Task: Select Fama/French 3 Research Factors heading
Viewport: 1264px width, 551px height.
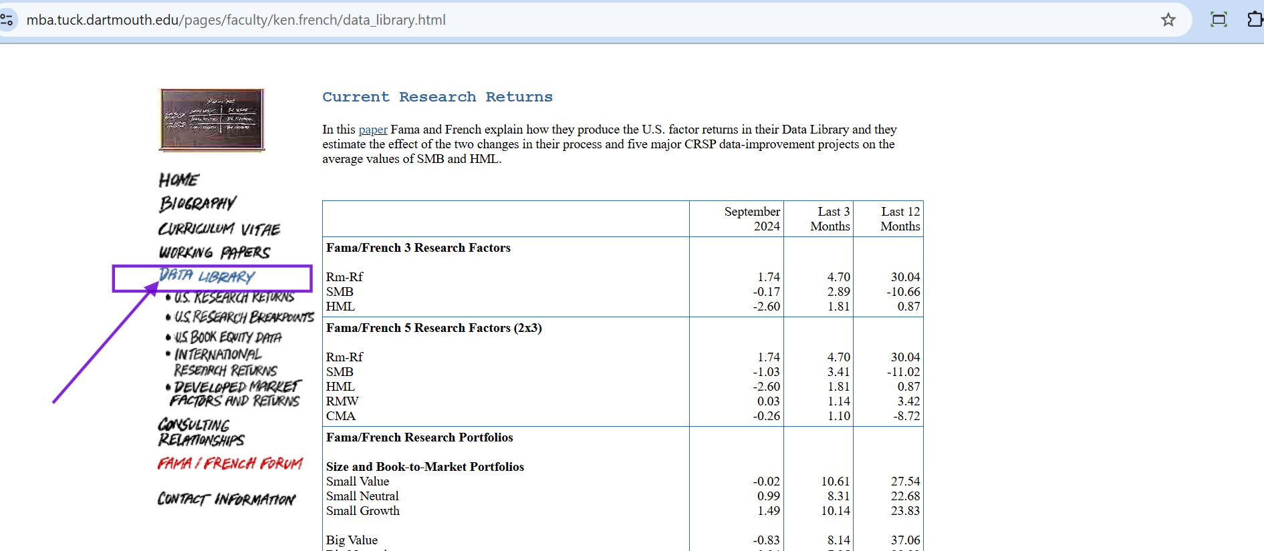Action: point(418,248)
